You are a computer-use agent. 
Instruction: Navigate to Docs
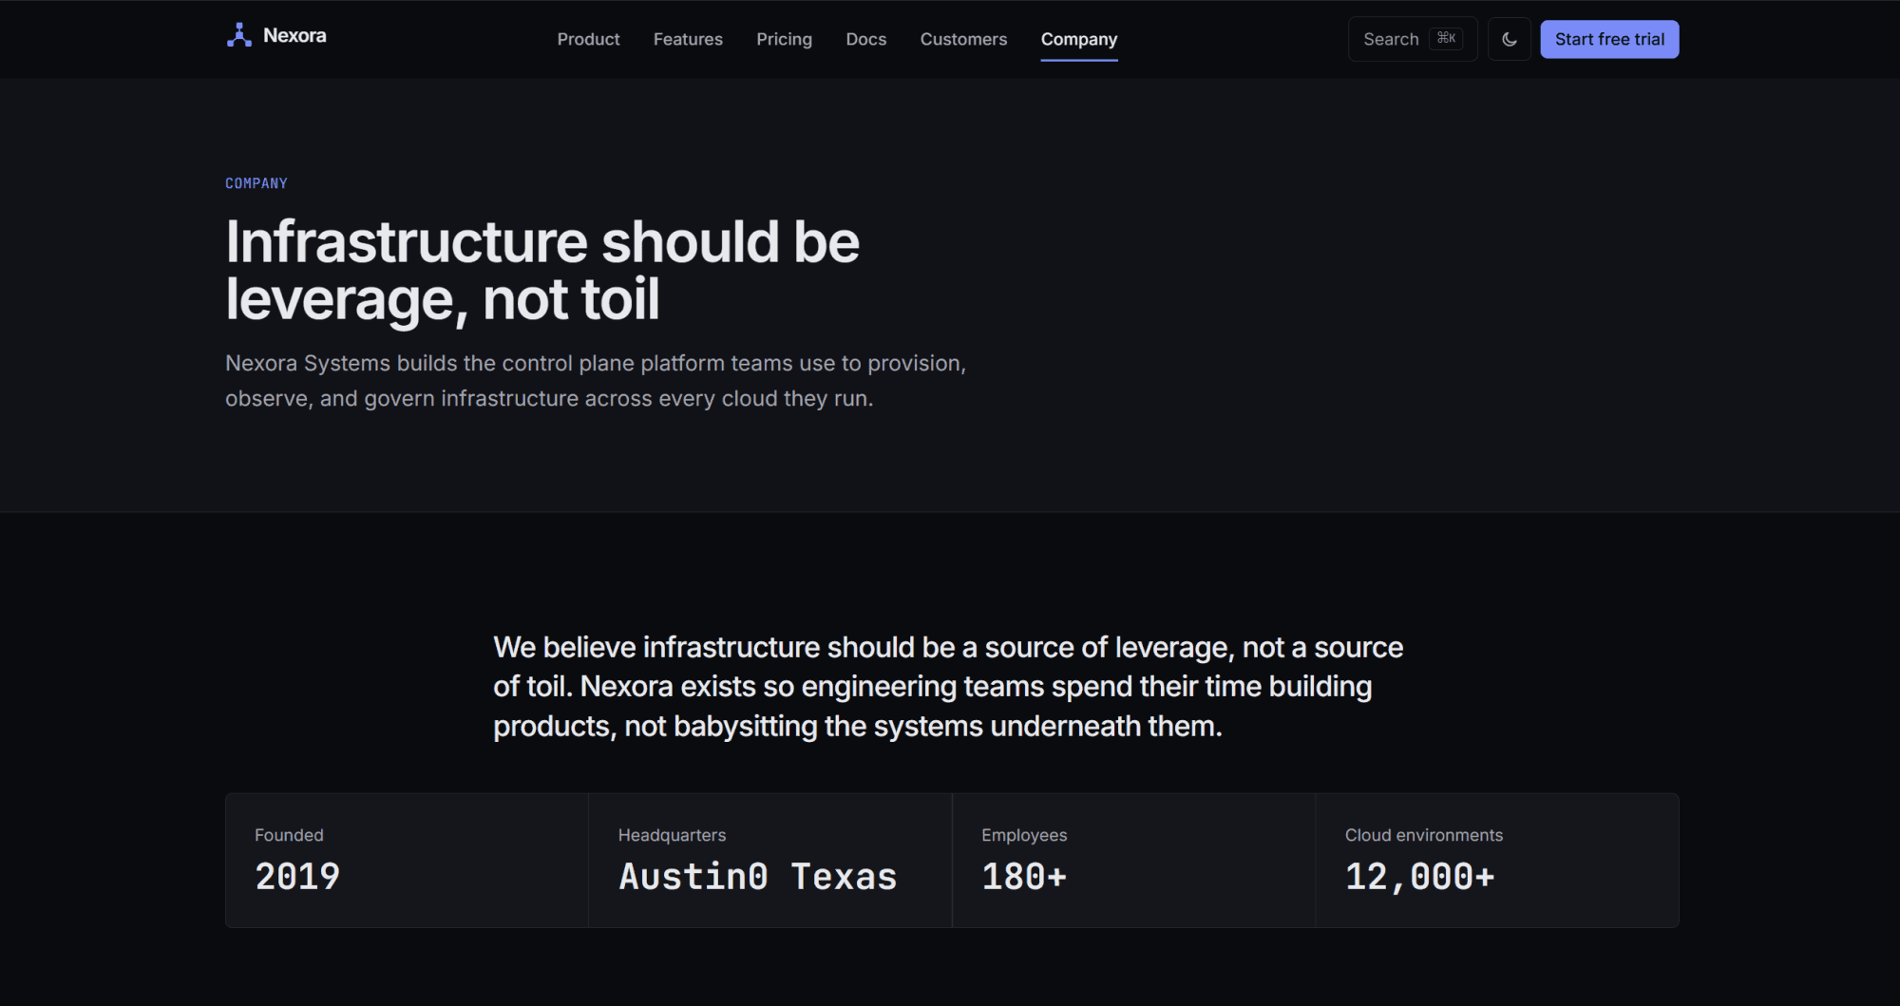coord(865,39)
